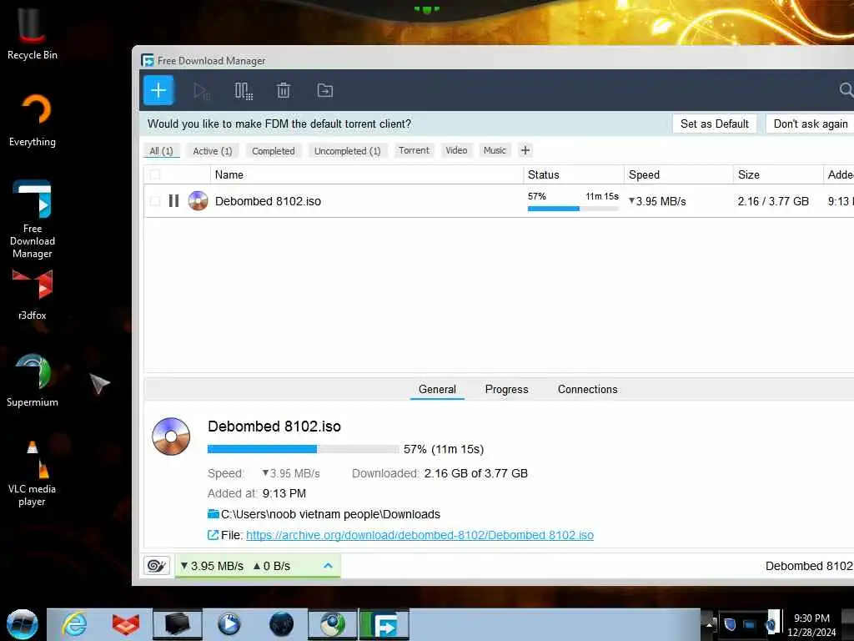The width and height of the screenshot is (854, 641).
Task: Select the Music filter tag
Action: (495, 150)
